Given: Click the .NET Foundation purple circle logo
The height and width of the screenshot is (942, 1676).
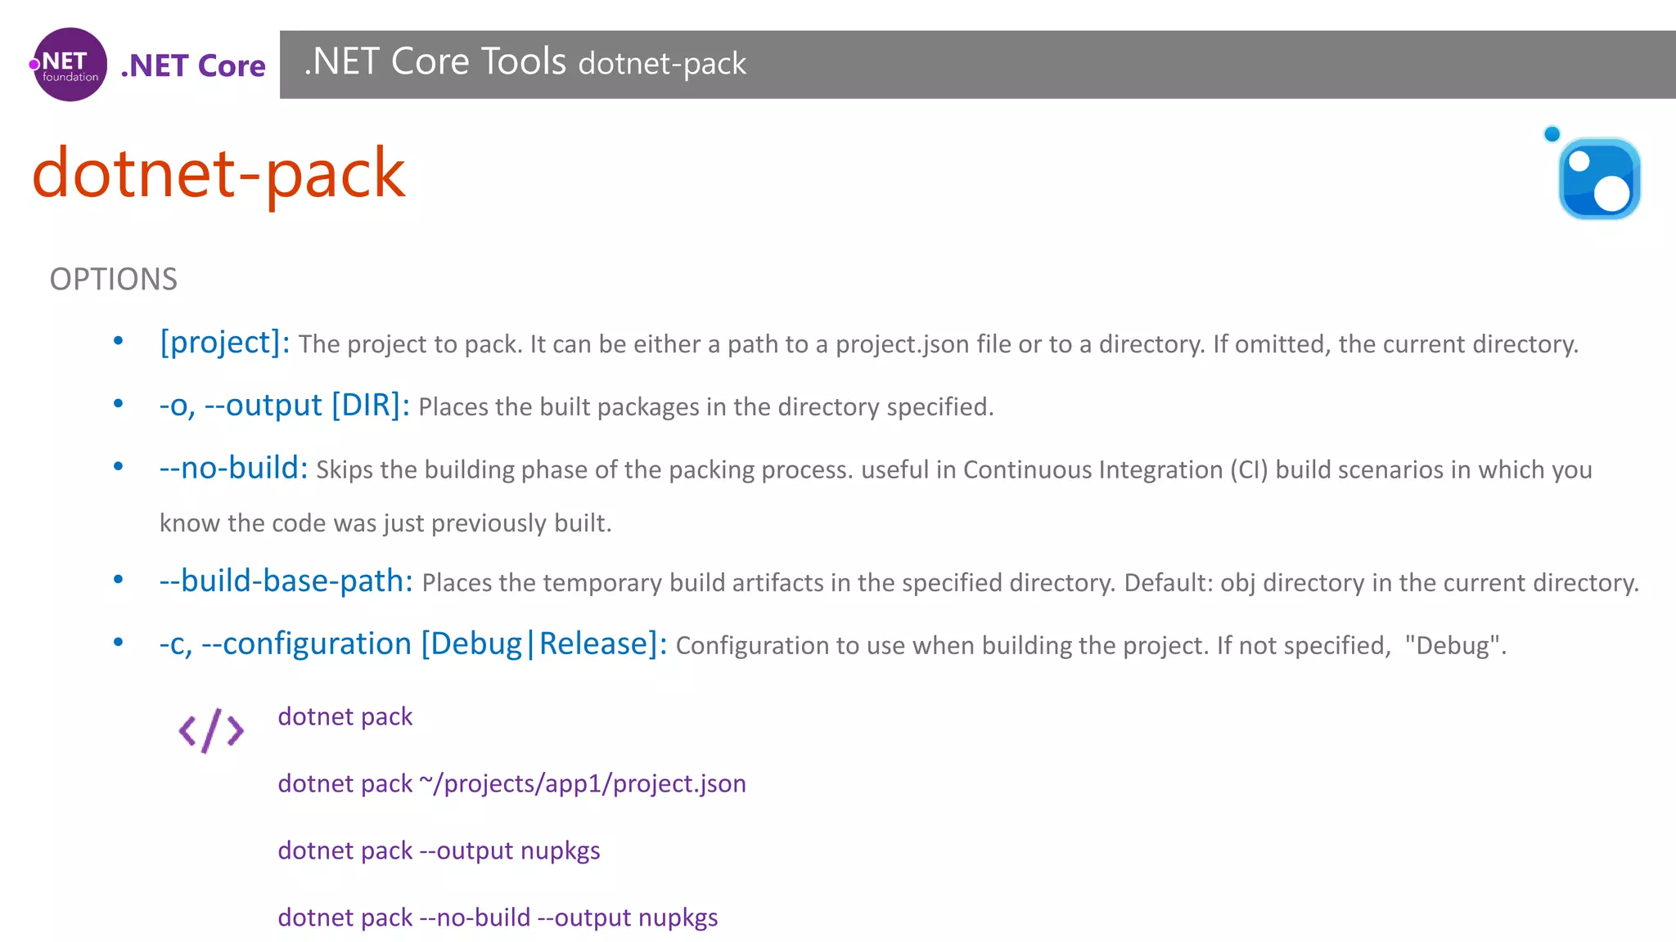Looking at the screenshot, I should tap(70, 65).
